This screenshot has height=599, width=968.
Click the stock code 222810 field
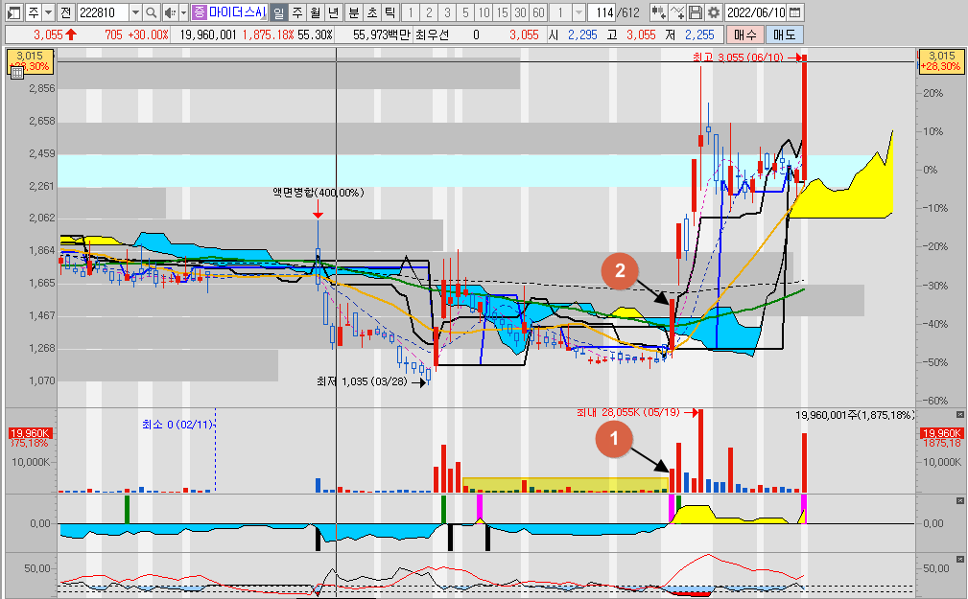coord(103,12)
